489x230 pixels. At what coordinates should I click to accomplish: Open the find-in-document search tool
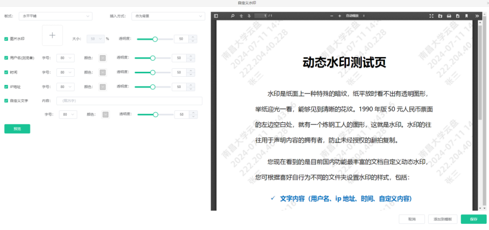232,16
